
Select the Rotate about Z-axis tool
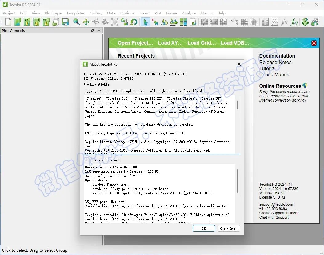[96, 22]
